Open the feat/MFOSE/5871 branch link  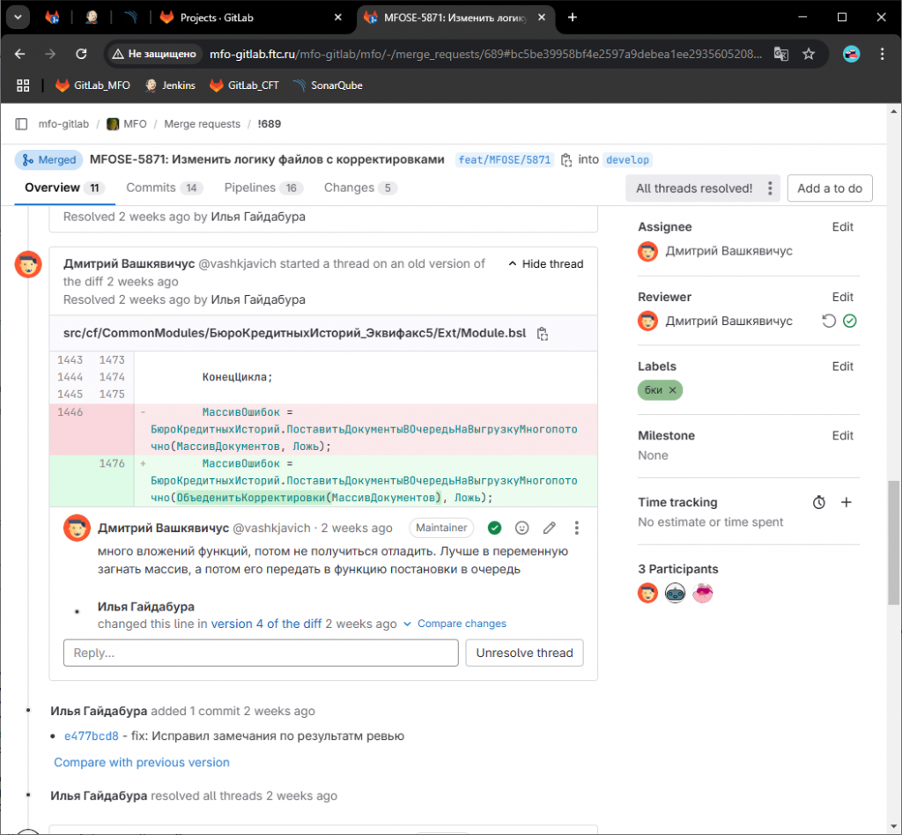coord(505,160)
